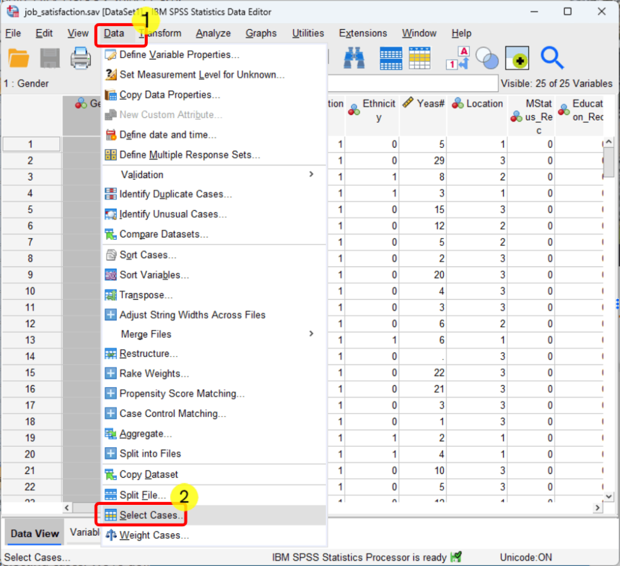The height and width of the screenshot is (566, 620).
Task: Select the Print icon in the toolbar
Action: pos(82,58)
